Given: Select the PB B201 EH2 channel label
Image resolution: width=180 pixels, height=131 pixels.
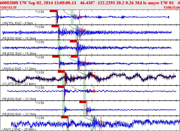Looking at the screenshot, I should (18, 54).
